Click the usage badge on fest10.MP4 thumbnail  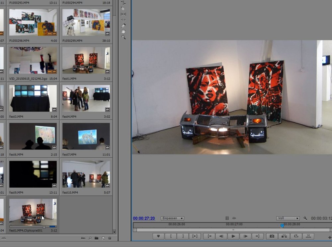coord(108,185)
